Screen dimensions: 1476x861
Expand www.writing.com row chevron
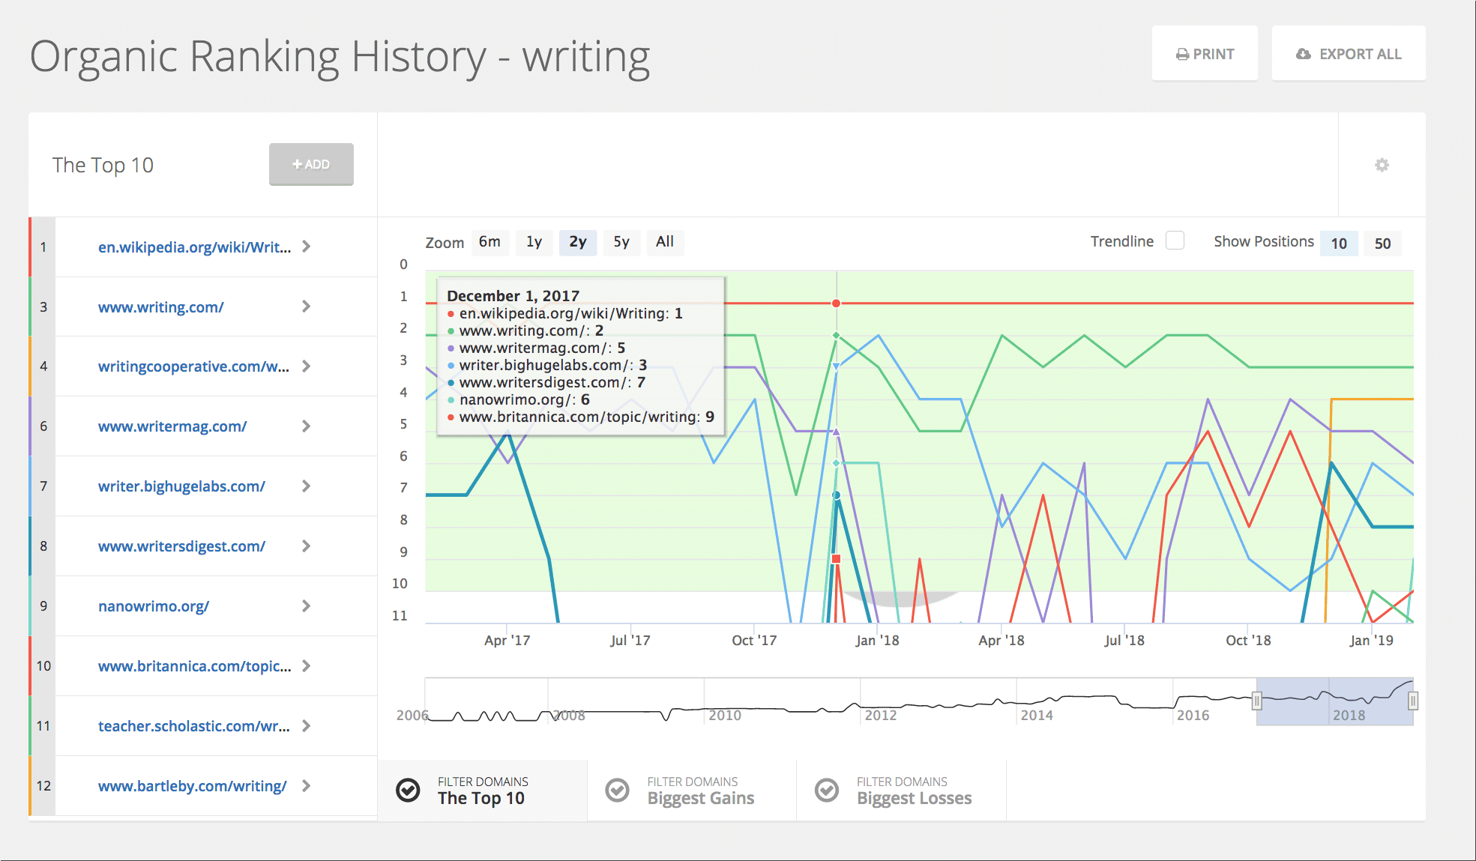coord(306,306)
